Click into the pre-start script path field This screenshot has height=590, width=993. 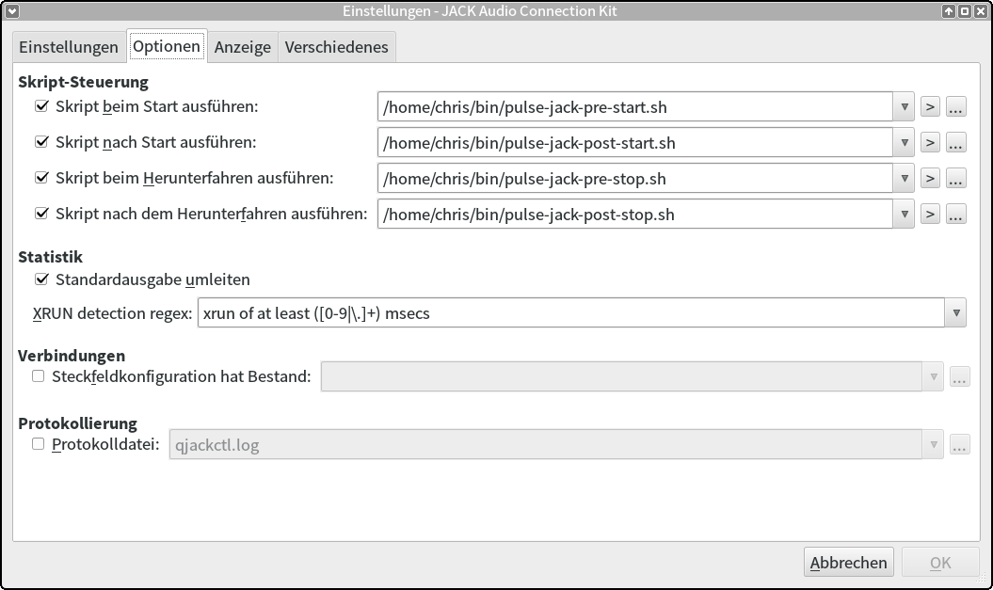point(635,107)
